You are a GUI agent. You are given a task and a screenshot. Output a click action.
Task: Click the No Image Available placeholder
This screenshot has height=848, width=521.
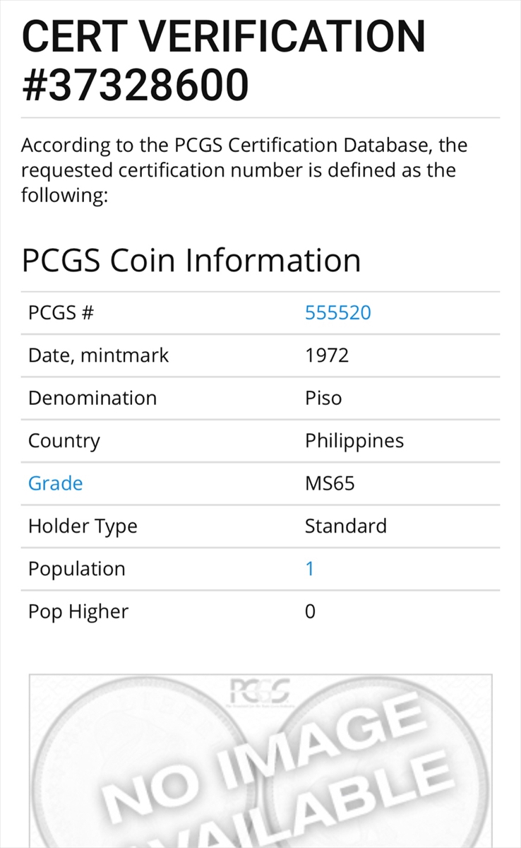pyautogui.click(x=260, y=761)
